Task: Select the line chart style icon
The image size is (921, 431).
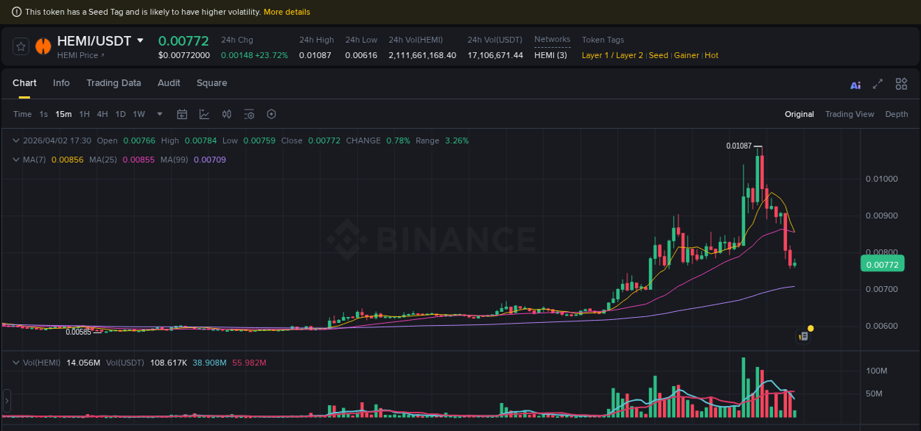Action: click(204, 114)
